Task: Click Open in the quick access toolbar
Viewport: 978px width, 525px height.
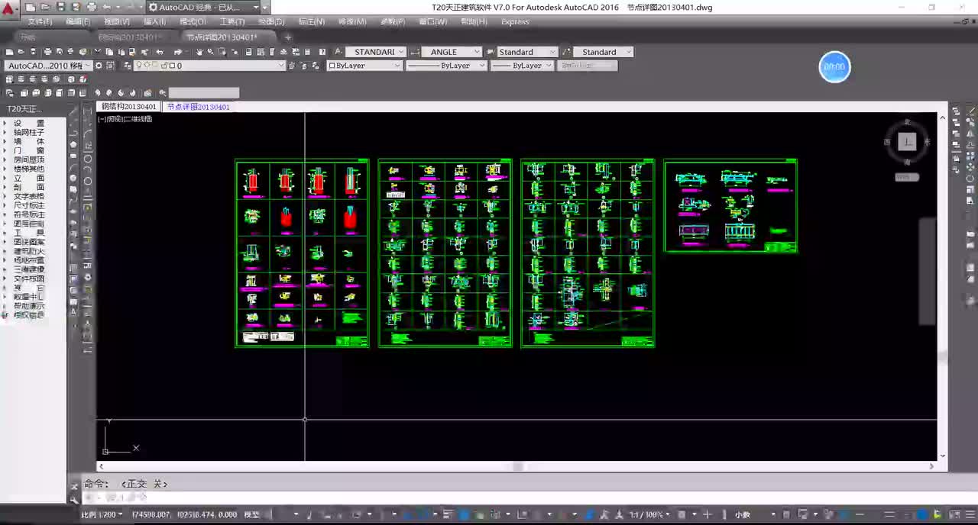Action: [44, 7]
